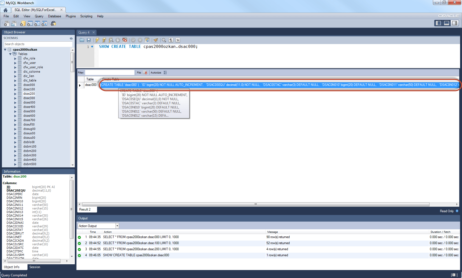Collapse the cpas2000ozkan schema

[5, 50]
